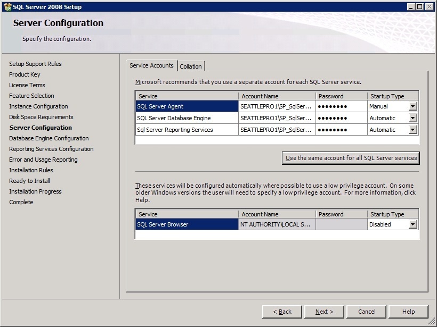Screen dimensions: 437x327
Task: Click the Installation Rules step
Action: coord(31,170)
